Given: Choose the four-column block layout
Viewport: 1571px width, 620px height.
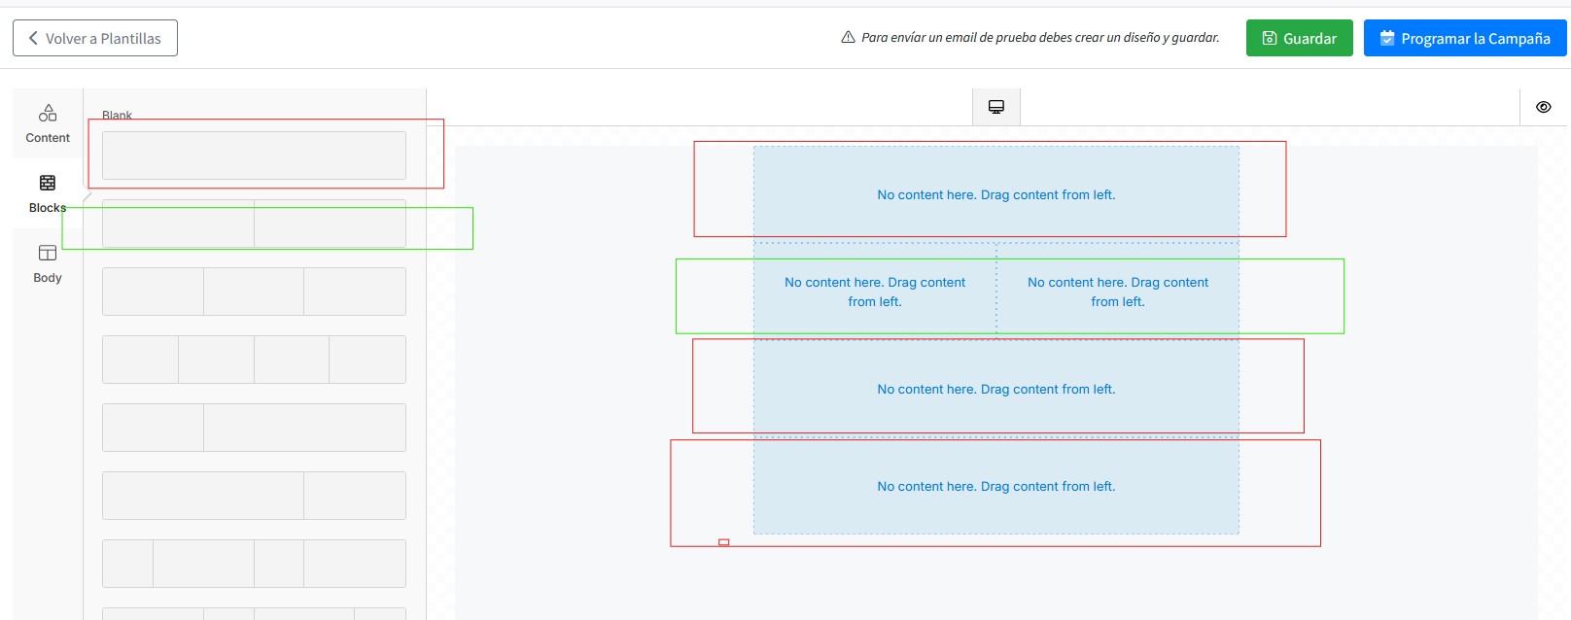Looking at the screenshot, I should pyautogui.click(x=254, y=360).
